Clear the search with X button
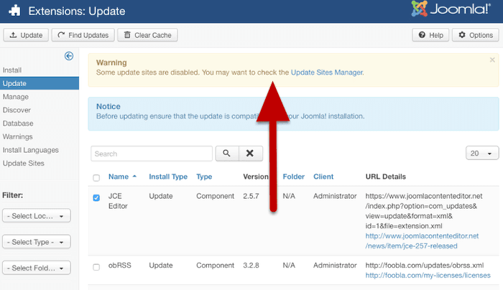 pos(251,154)
